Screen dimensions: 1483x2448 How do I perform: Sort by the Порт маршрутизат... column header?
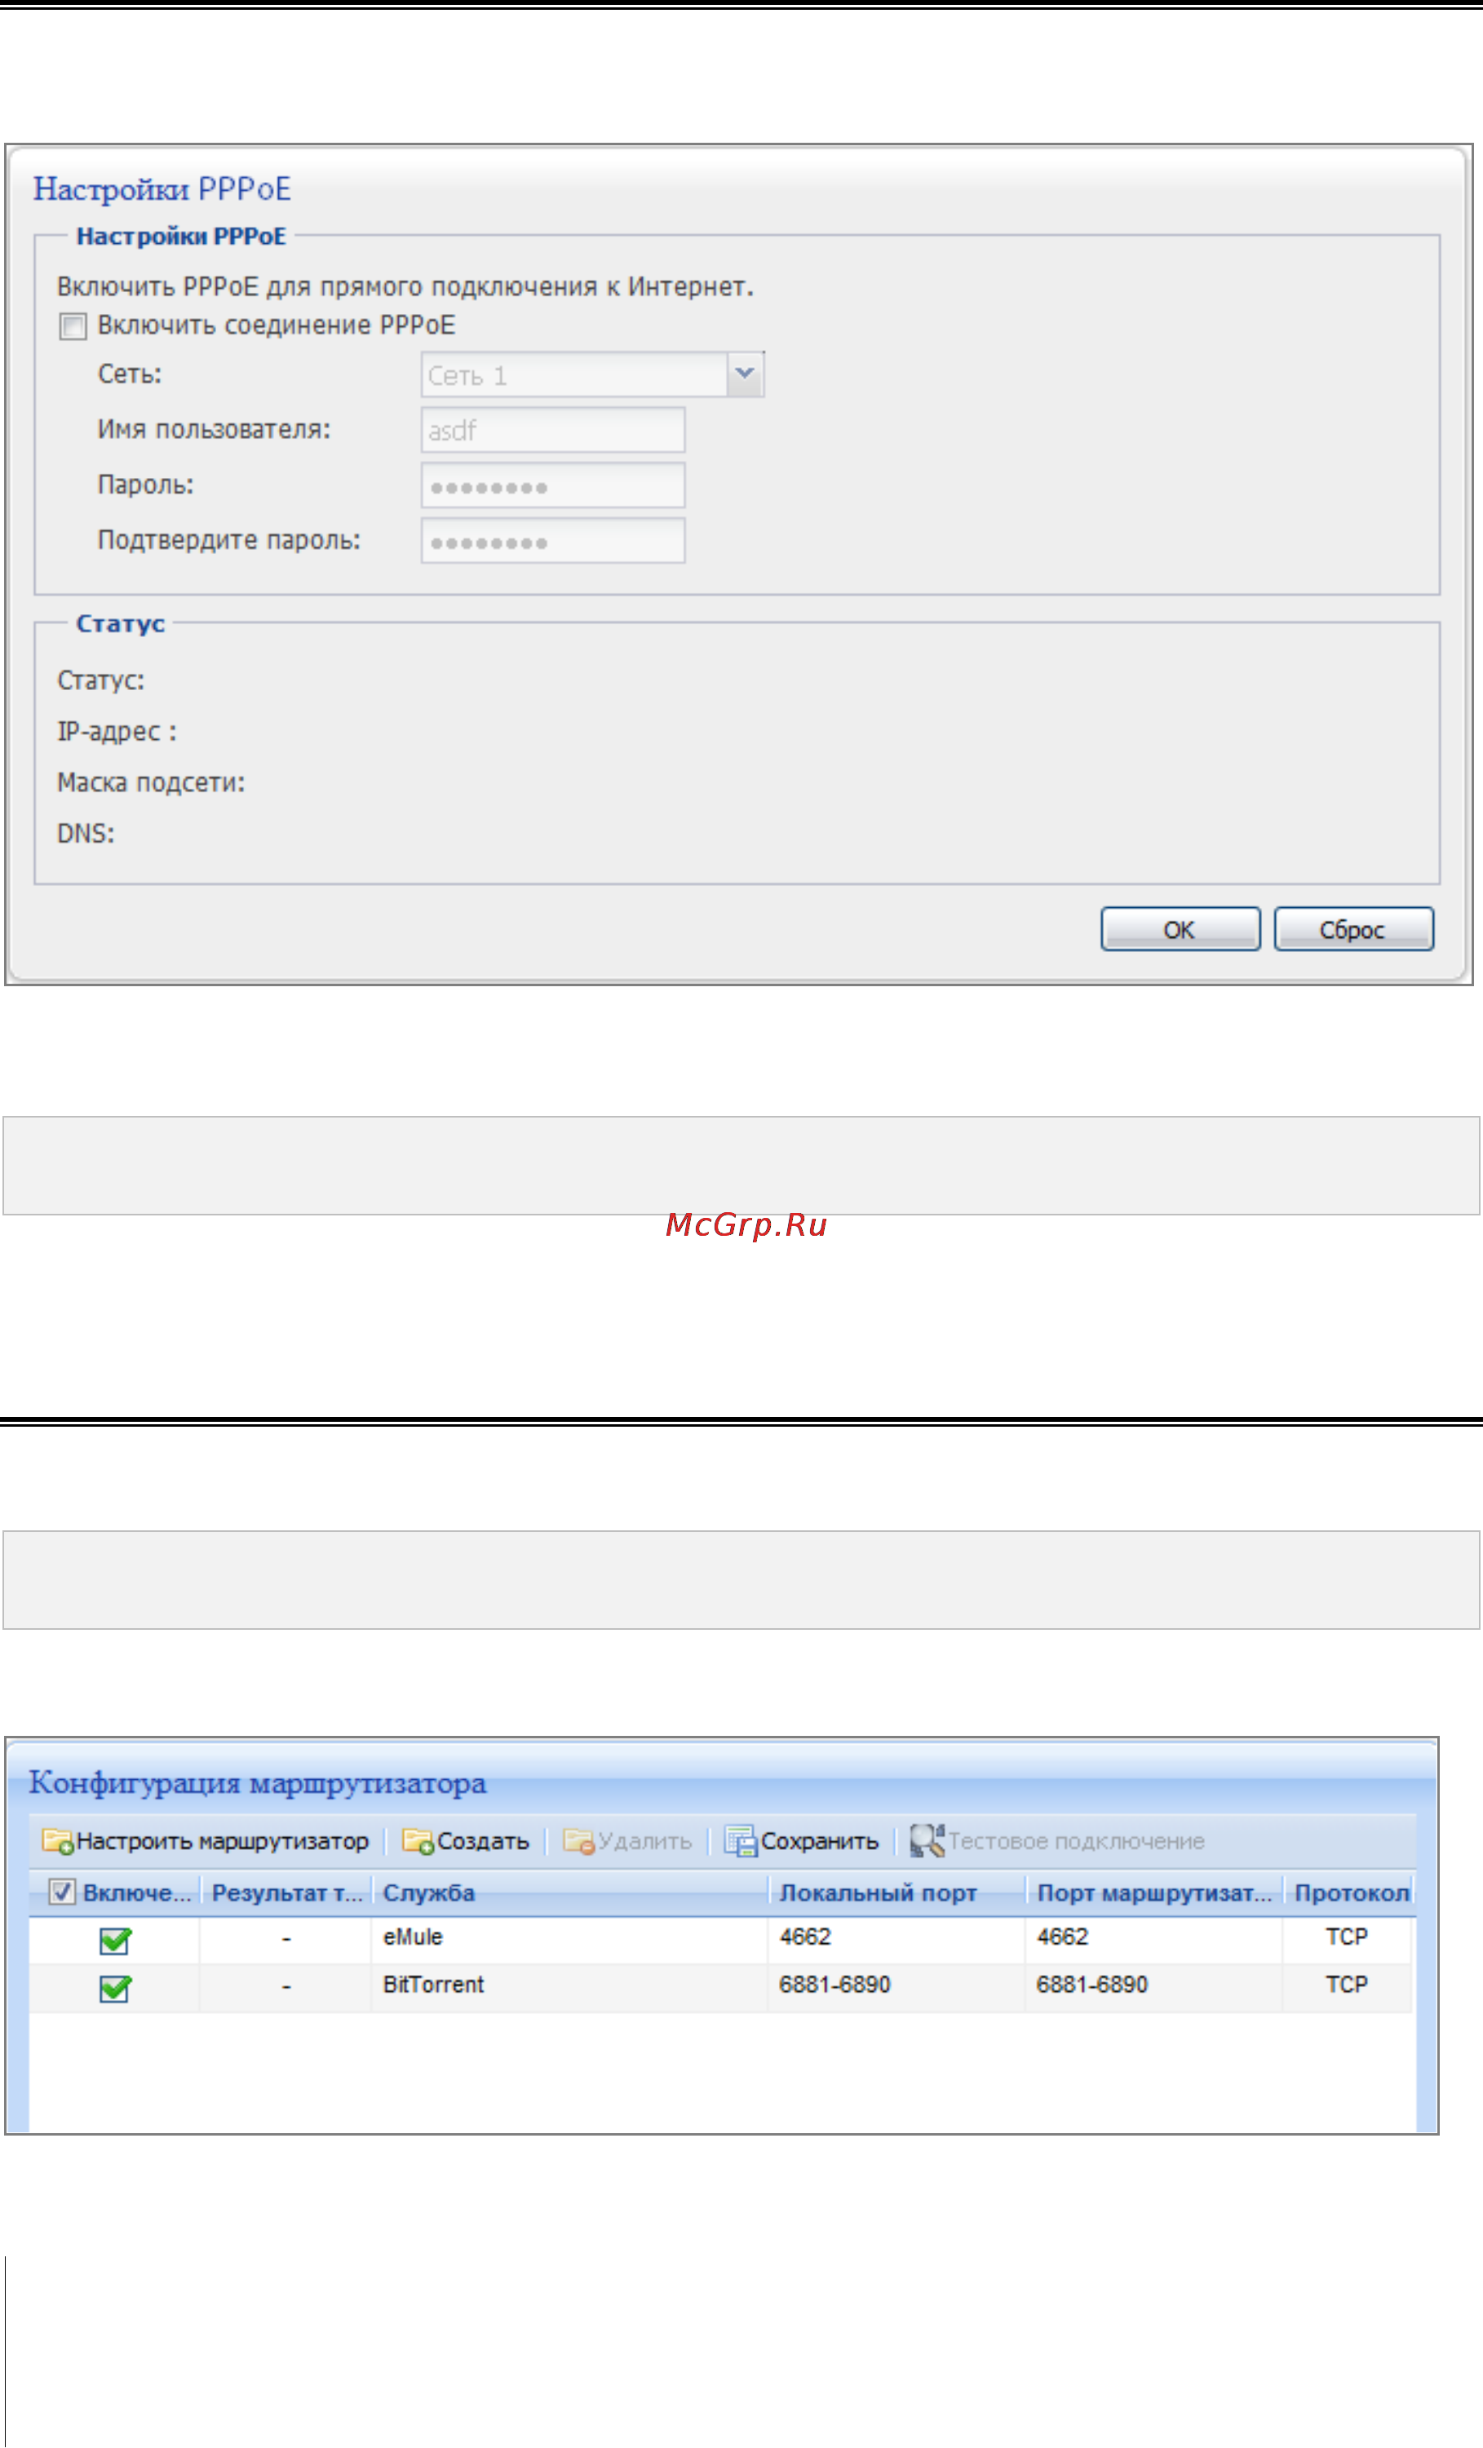coord(1155,1892)
